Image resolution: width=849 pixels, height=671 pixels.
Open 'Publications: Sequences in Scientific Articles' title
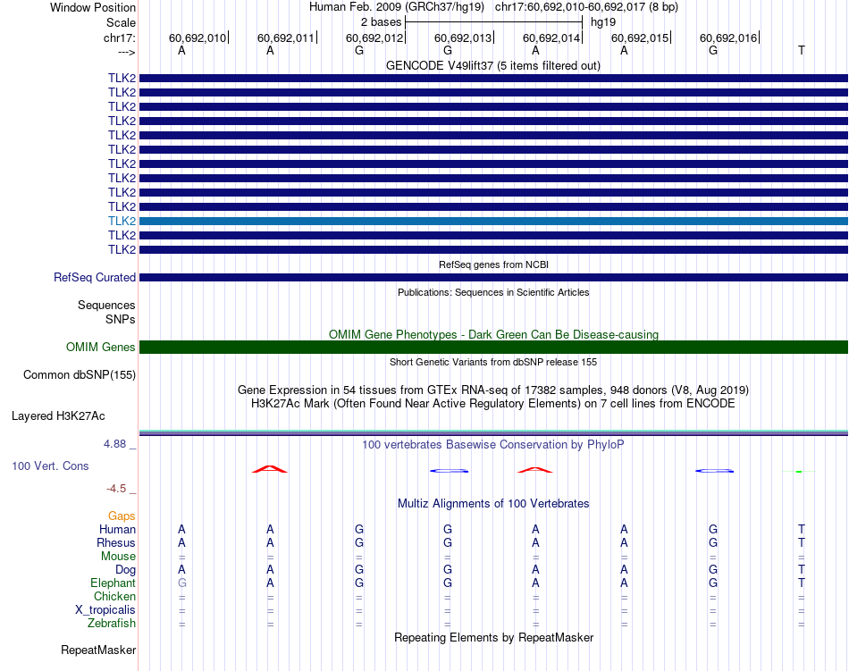click(x=493, y=292)
